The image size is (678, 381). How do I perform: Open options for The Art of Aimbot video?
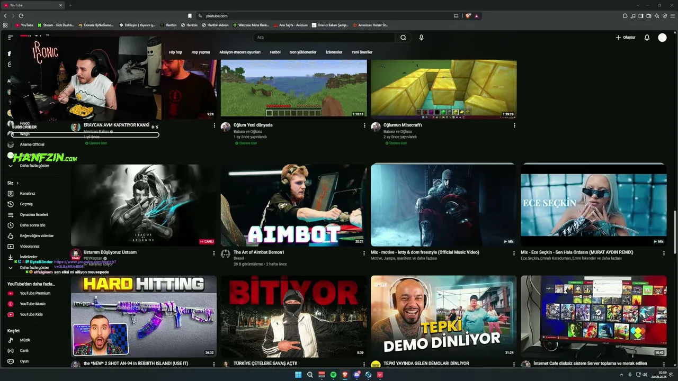[364, 253]
